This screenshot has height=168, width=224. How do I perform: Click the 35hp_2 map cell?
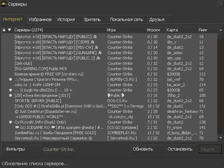[x=173, y=95]
